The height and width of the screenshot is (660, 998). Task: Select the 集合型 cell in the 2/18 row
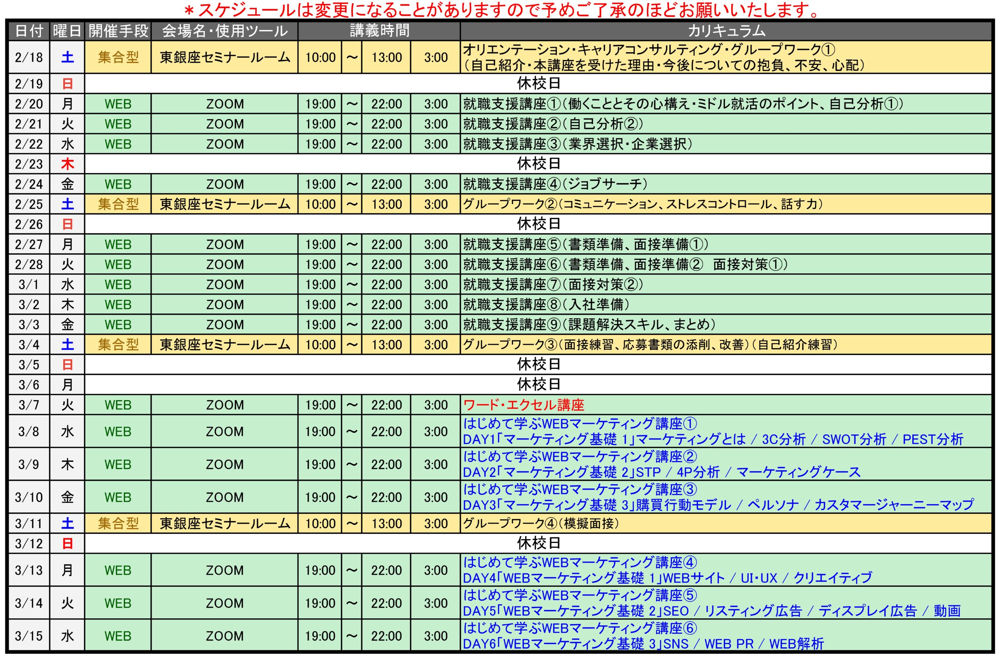point(118,57)
